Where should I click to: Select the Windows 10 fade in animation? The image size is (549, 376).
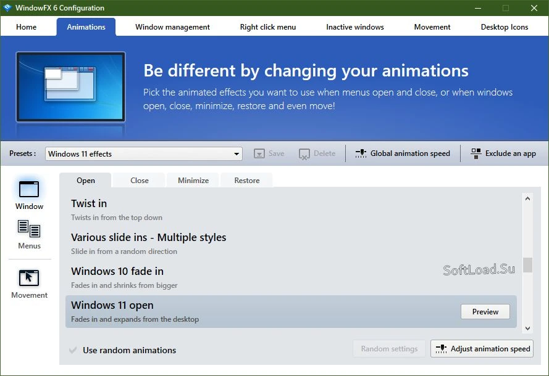point(291,277)
